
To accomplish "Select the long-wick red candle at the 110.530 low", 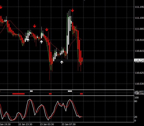I will pos(49,61).
